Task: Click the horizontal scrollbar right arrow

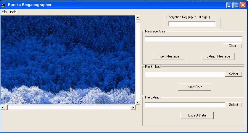Action: [133, 107]
